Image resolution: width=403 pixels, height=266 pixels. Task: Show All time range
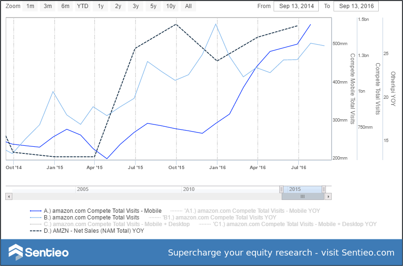188,6
